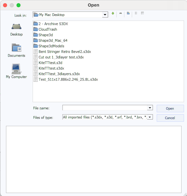Go up one folder level arrow
This screenshot has width=187, height=196.
click(113, 13)
